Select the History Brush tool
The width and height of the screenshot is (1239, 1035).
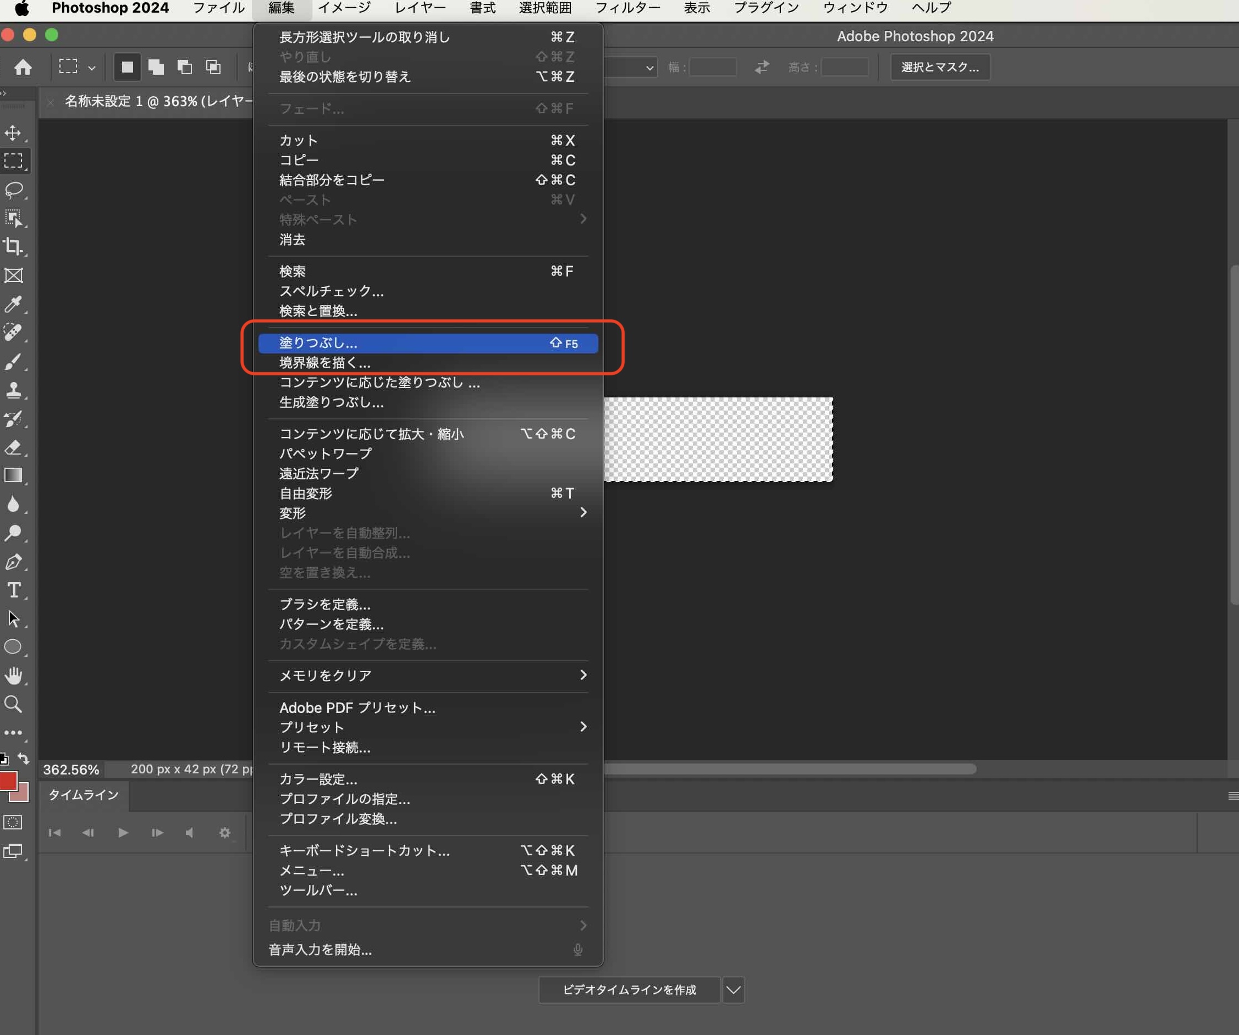click(x=14, y=419)
